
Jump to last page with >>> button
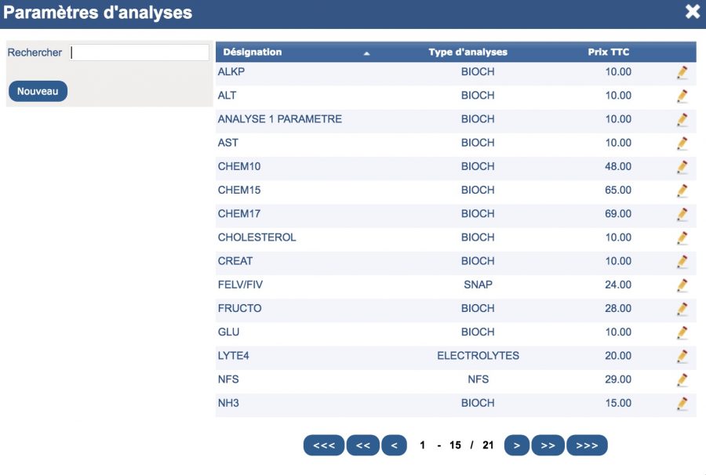[x=587, y=445]
